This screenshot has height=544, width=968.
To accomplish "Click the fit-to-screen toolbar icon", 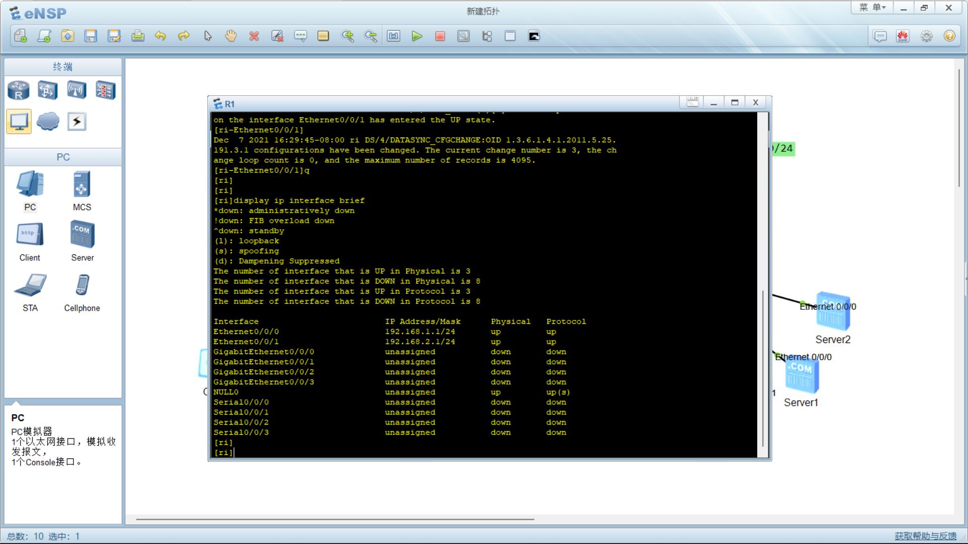I will pos(394,36).
